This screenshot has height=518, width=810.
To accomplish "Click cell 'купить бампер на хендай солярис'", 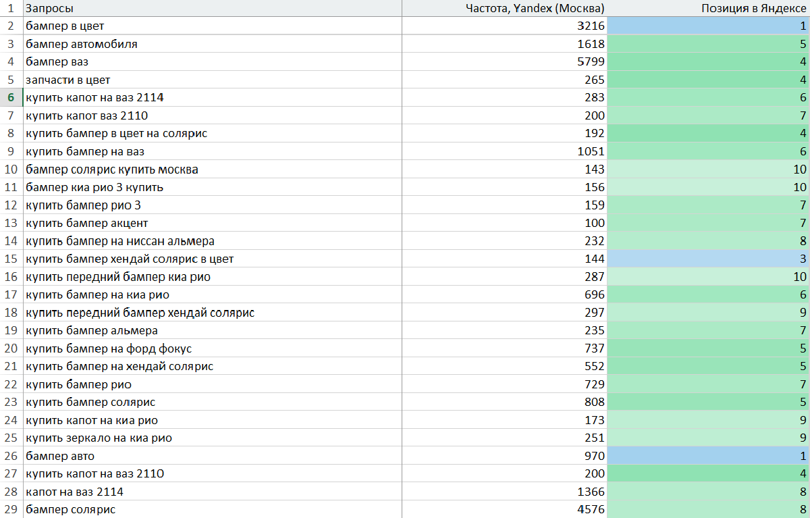I will (213, 366).
